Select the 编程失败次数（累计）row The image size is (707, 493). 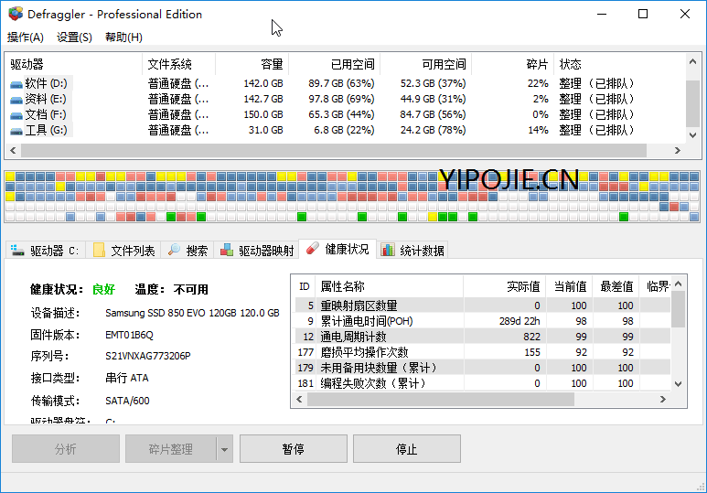click(482, 383)
